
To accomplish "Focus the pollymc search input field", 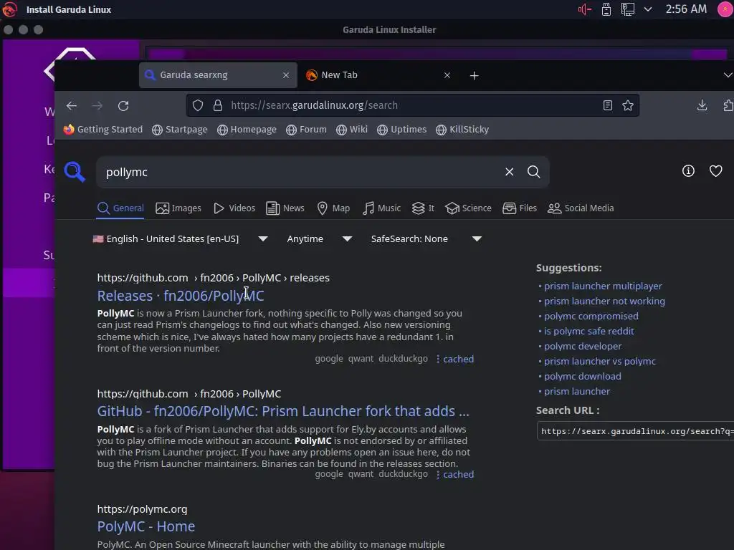I will point(302,172).
